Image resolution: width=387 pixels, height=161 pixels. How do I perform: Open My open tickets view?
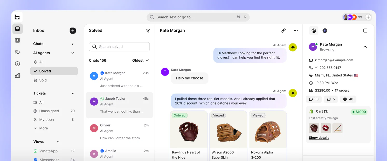click(x=54, y=120)
